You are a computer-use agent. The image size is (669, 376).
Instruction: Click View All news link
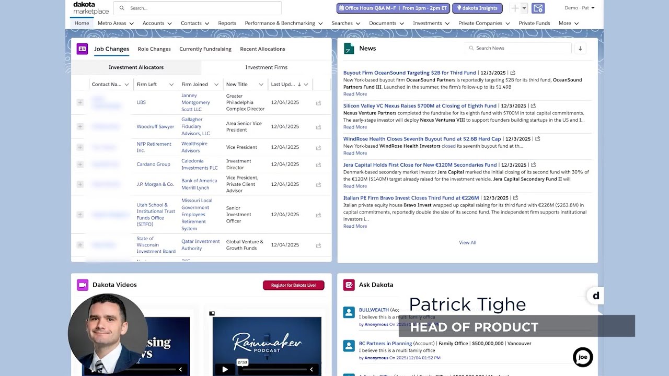click(x=467, y=242)
